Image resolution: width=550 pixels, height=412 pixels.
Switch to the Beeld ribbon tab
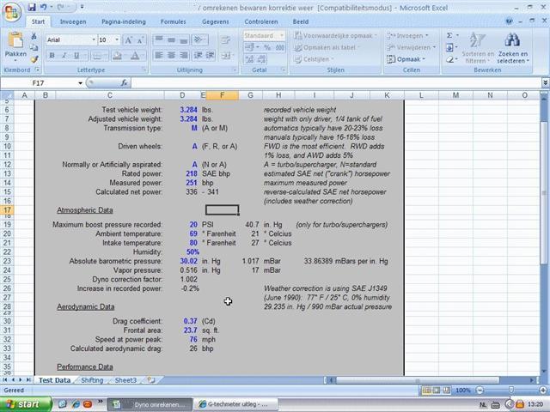click(x=301, y=21)
